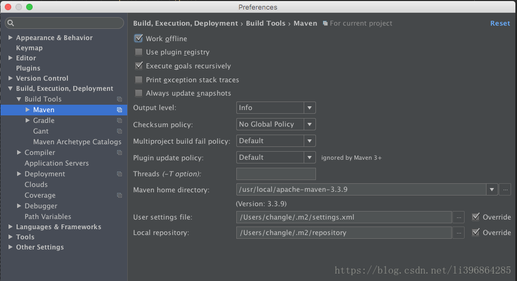Collapse Build, Execution, Deployment section
Image resolution: width=517 pixels, height=281 pixels.
[x=11, y=88]
